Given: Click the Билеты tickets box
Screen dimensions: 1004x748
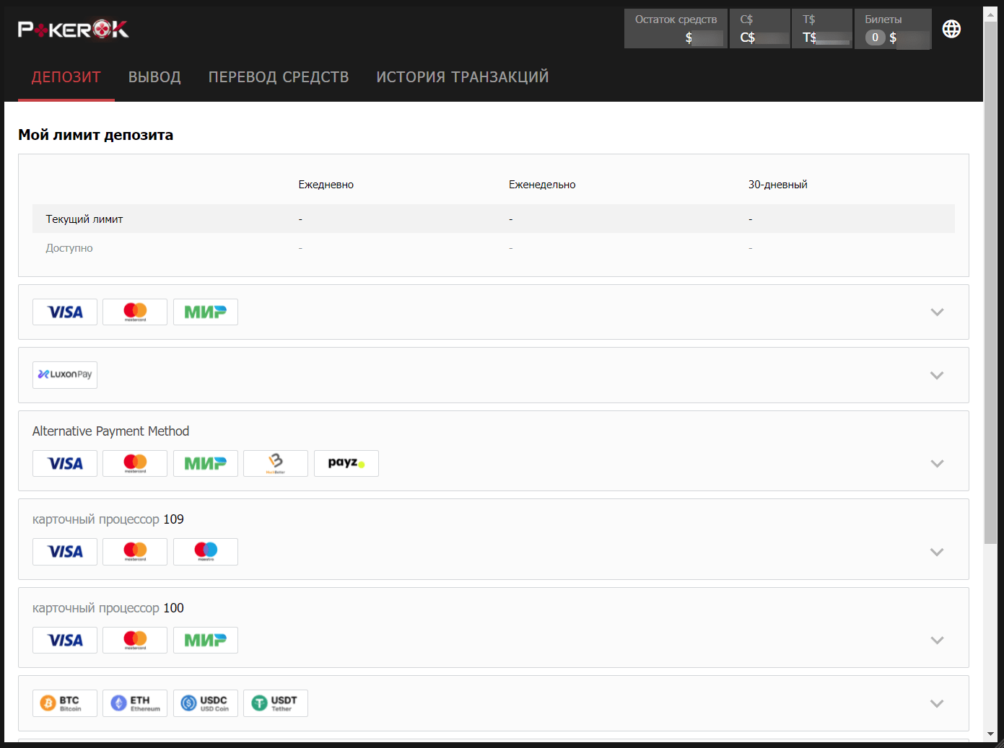Looking at the screenshot, I should point(893,29).
